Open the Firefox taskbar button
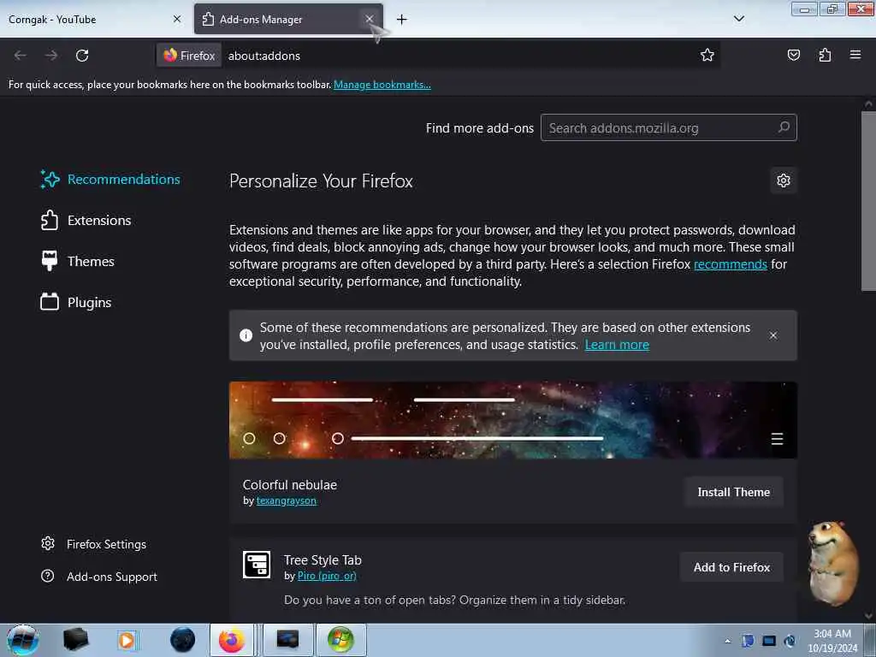876x657 pixels. (231, 640)
